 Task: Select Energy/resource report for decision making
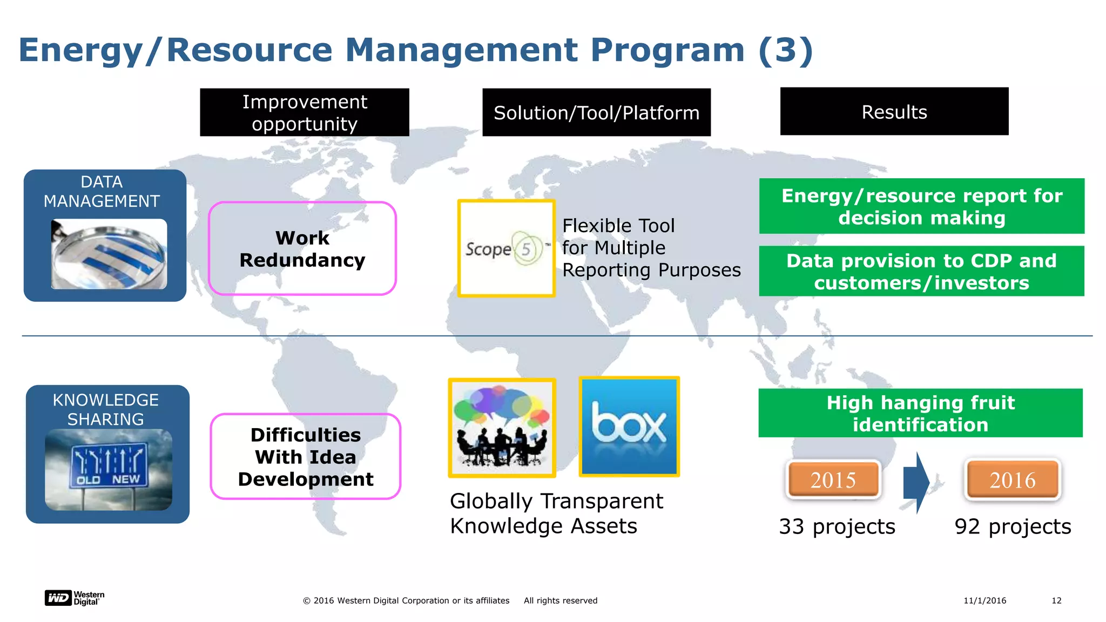pos(922,206)
